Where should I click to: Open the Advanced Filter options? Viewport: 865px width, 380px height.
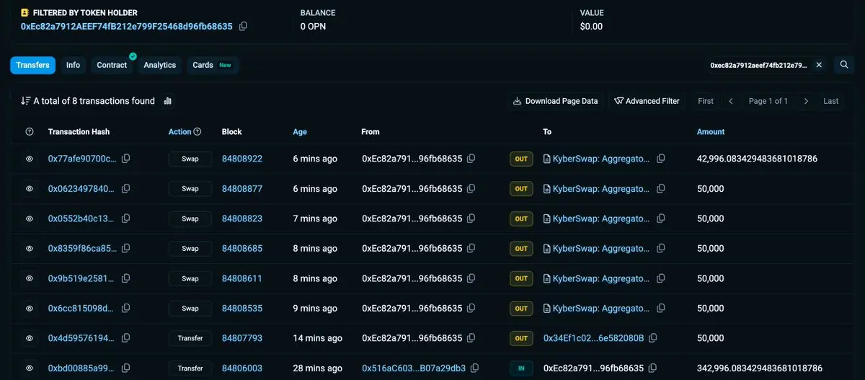(x=647, y=101)
